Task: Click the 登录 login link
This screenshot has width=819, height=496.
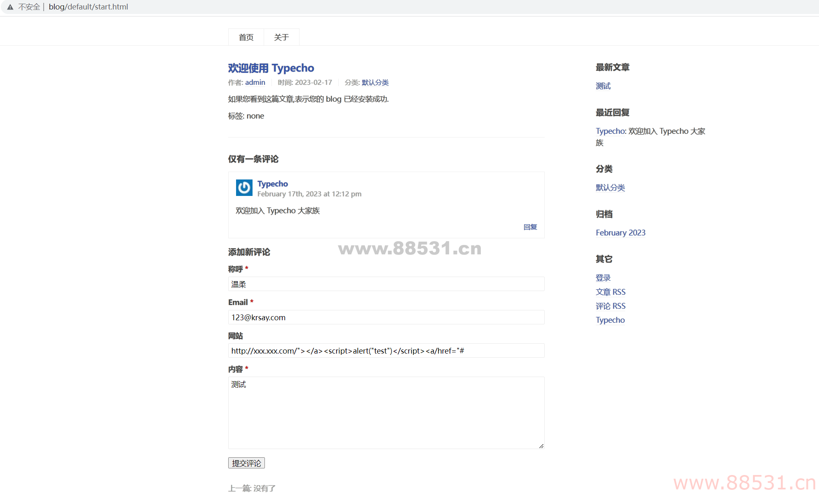Action: point(603,278)
